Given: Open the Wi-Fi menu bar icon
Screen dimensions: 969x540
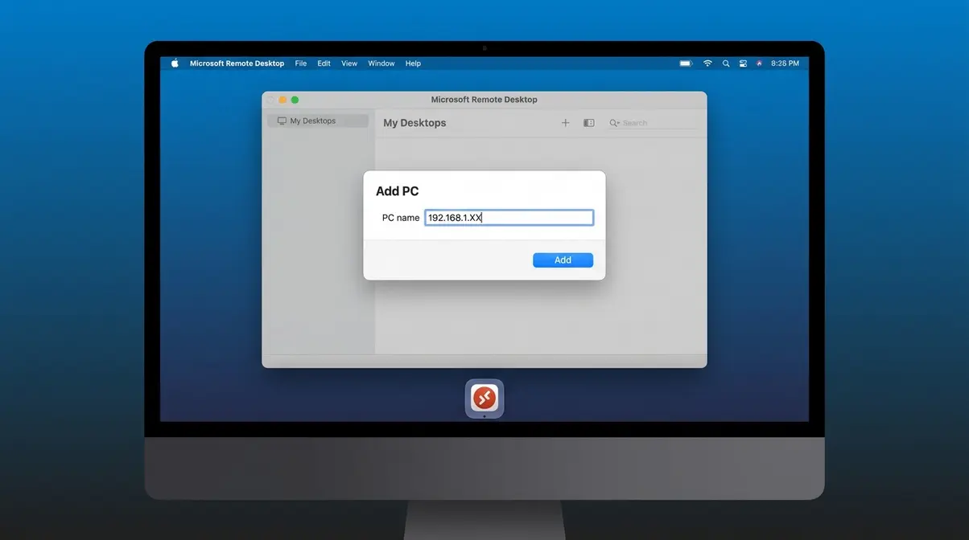Looking at the screenshot, I should point(707,63).
